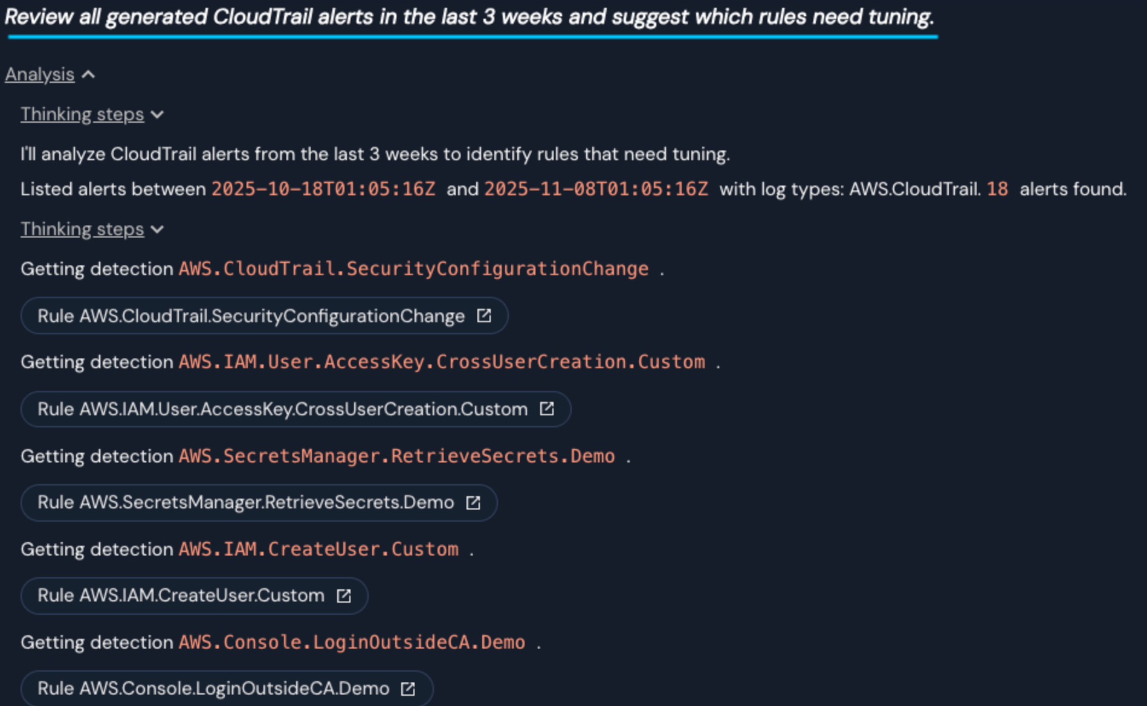Expand first Thinking steps chevron under Analysis

click(x=158, y=115)
